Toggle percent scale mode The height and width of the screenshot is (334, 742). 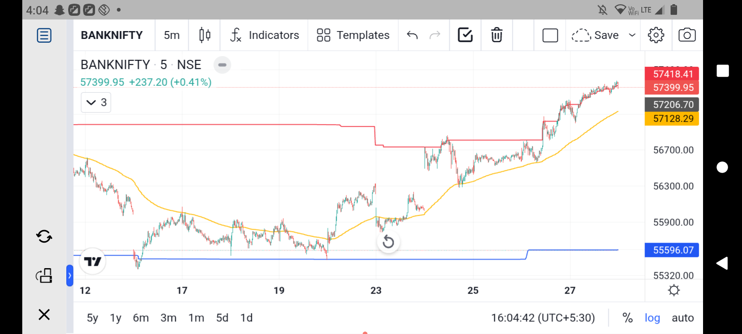tap(627, 318)
